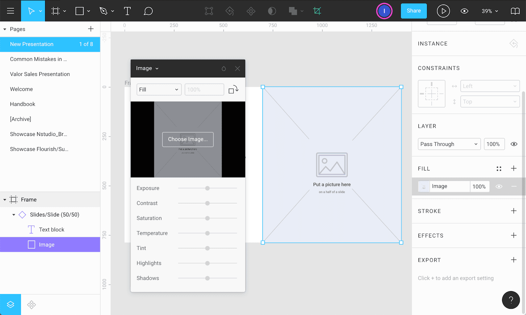Click the Choose Image button
The width and height of the screenshot is (526, 315).
[x=188, y=139]
